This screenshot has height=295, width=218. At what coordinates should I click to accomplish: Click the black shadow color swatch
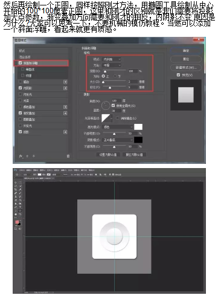tap(138, 140)
